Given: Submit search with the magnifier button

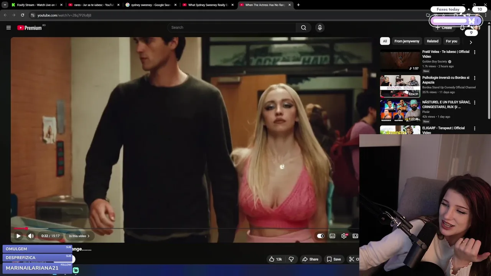Looking at the screenshot, I should point(303,28).
